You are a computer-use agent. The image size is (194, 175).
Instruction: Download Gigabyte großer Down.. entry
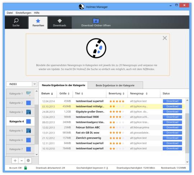pos(172,112)
